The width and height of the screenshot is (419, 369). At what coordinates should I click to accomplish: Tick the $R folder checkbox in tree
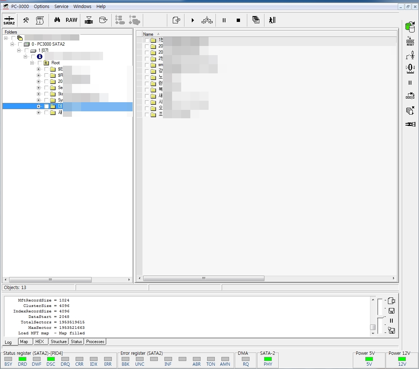click(x=46, y=75)
